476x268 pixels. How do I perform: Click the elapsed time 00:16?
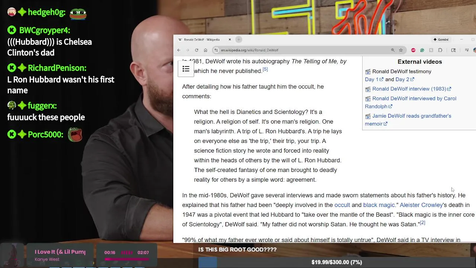point(110,253)
